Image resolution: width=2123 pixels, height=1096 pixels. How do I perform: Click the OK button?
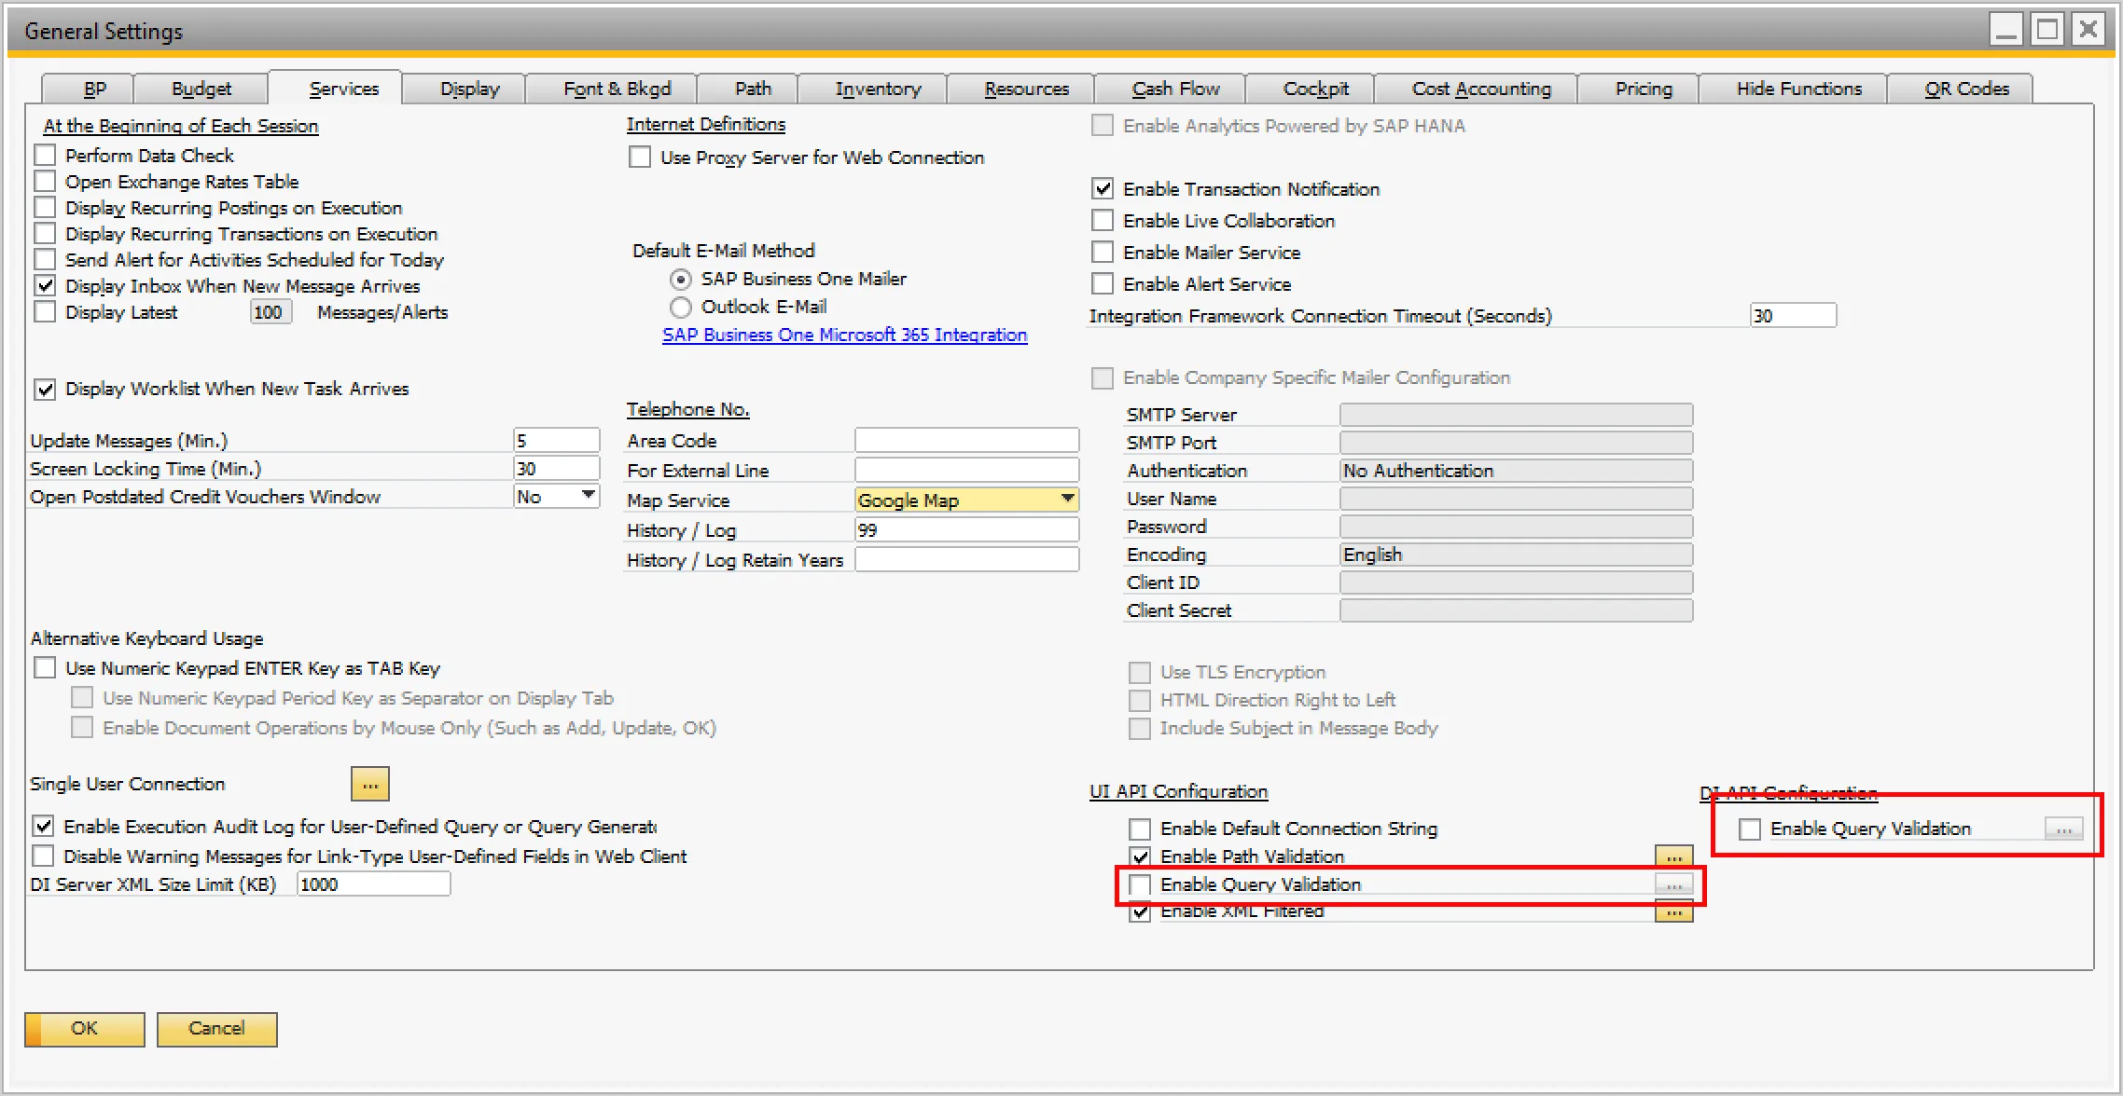(85, 1029)
